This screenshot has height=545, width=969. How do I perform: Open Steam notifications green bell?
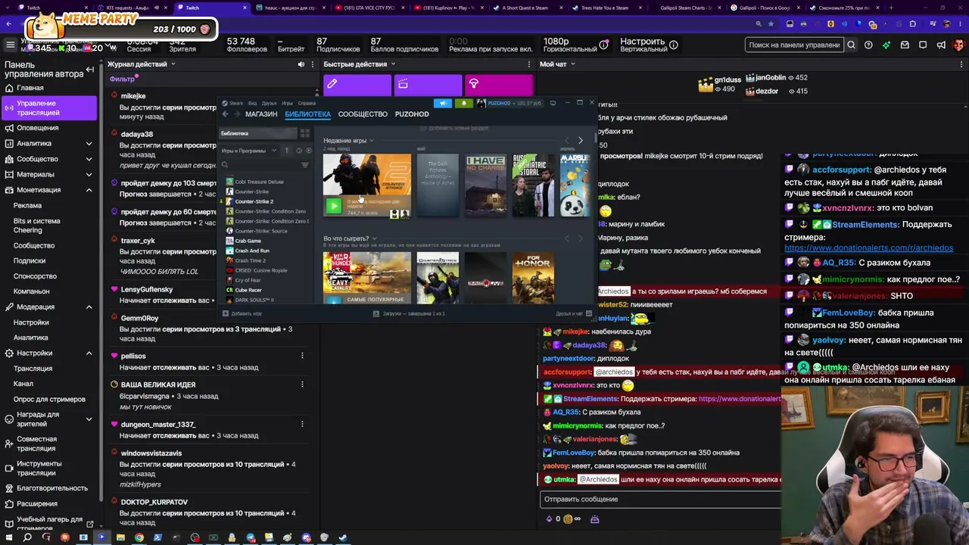[x=463, y=103]
